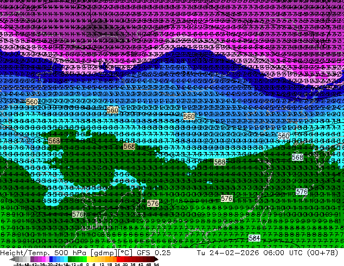344x266 pixels.
Task: Click the '(00+78)' forecast offset text
Action: pyautogui.click(x=322, y=253)
